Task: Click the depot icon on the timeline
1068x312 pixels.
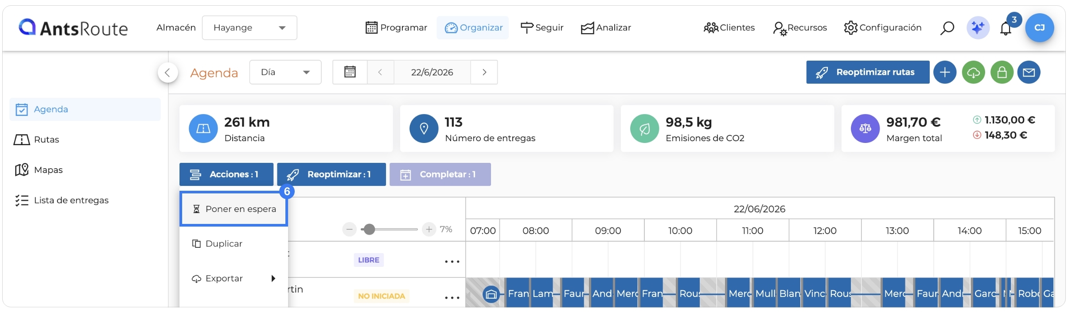Action: [491, 294]
